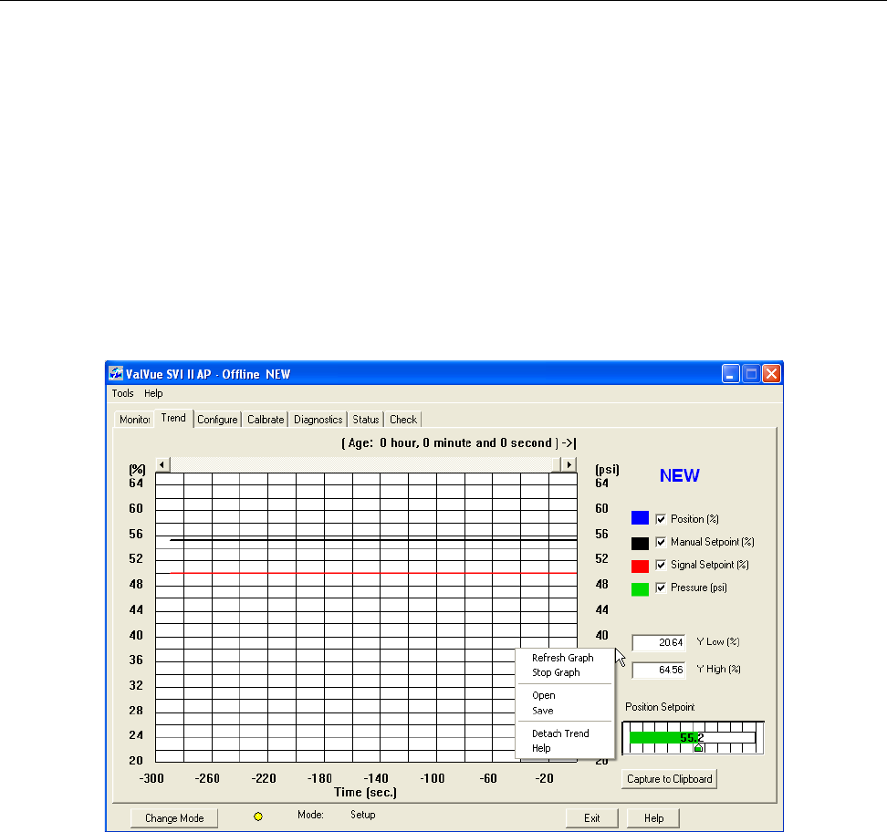
Task: Click the Capture to Clipboard button
Action: pyautogui.click(x=669, y=779)
